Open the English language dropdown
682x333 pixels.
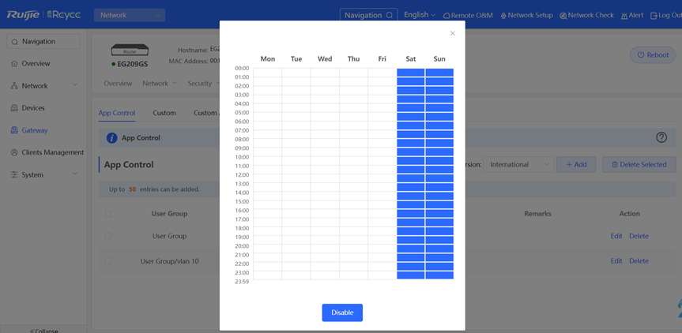click(x=419, y=15)
